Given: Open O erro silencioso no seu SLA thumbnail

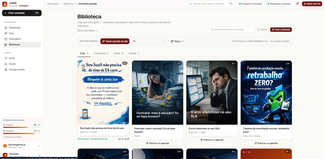Looking at the screenshot, I should [x=212, y=92].
